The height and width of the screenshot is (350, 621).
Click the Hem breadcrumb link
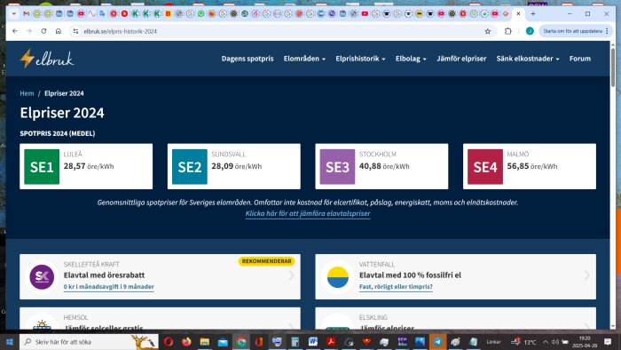pos(27,93)
